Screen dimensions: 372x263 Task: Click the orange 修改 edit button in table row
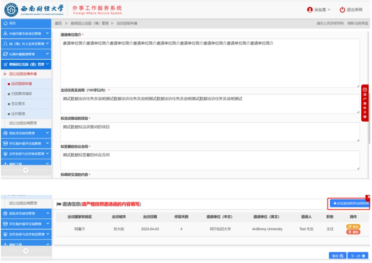point(353,227)
